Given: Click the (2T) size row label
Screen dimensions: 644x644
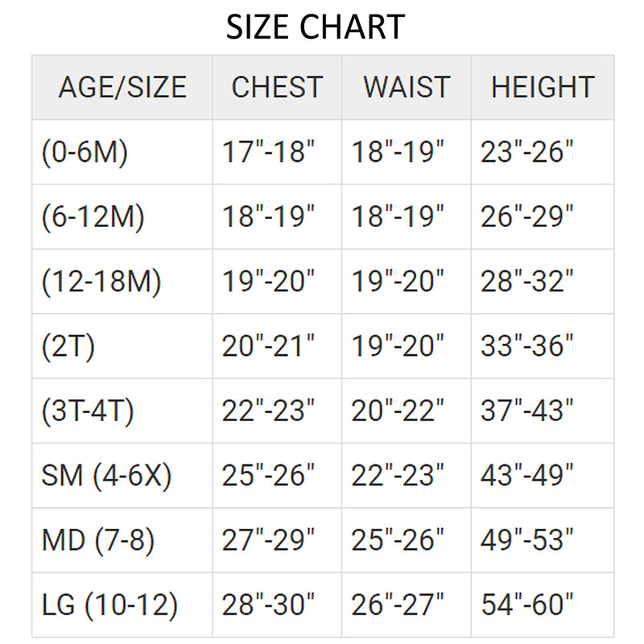Looking at the screenshot, I should point(68,346).
